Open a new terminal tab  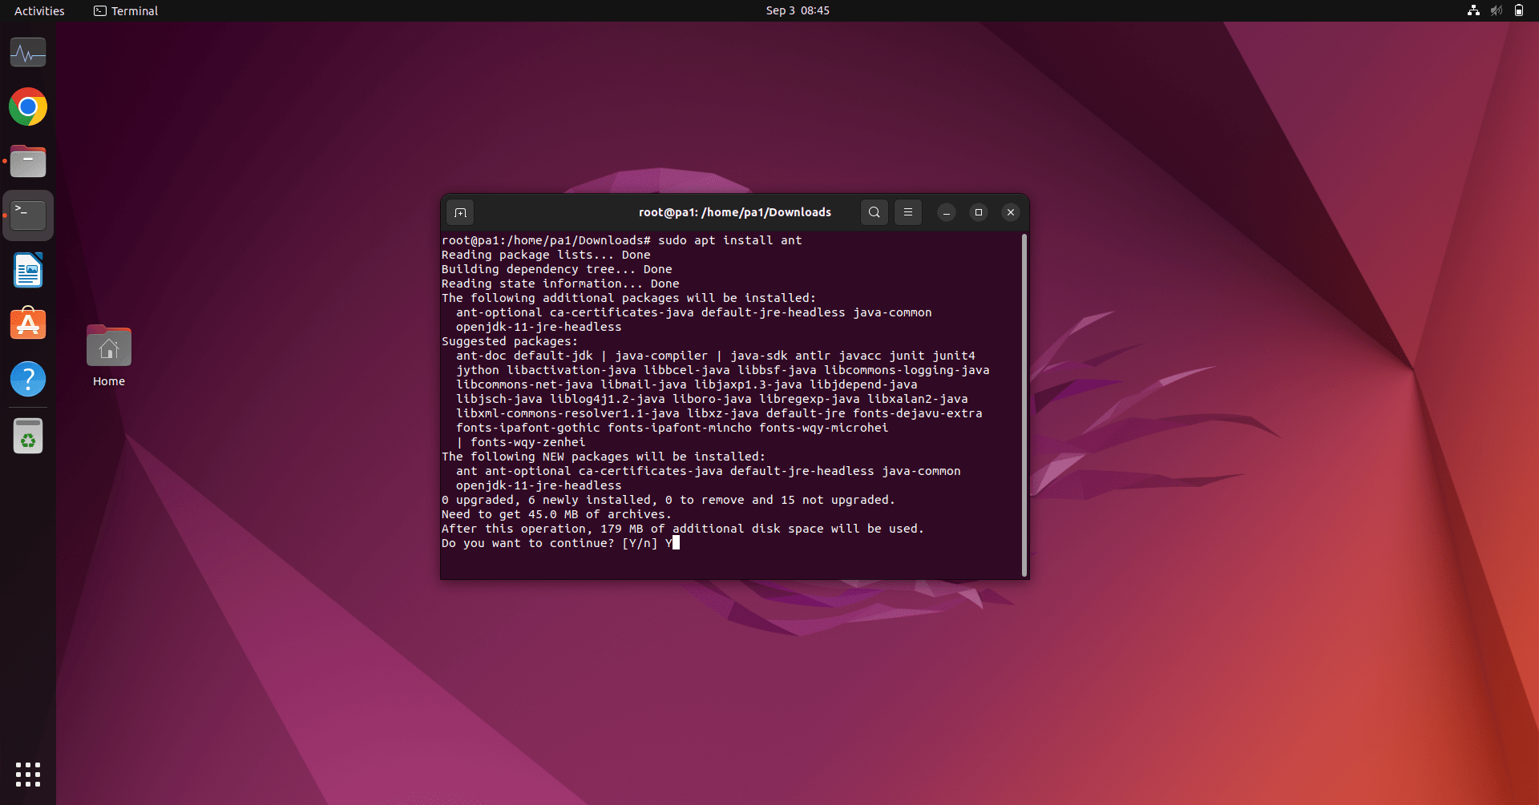tap(460, 212)
